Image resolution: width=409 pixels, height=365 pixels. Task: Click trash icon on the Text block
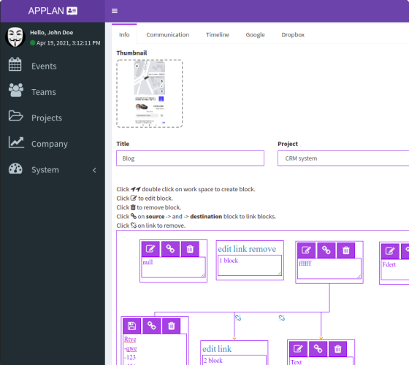pos(337,349)
